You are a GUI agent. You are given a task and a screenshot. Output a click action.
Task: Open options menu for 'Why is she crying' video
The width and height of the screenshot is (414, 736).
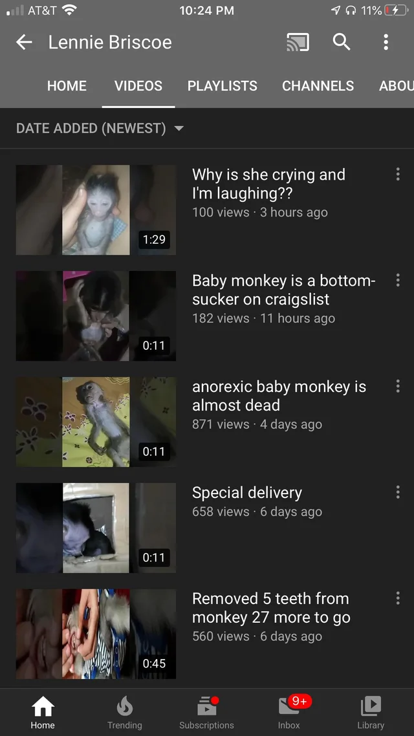point(398,174)
